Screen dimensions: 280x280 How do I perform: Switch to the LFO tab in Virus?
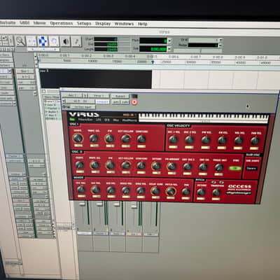tap(98, 120)
